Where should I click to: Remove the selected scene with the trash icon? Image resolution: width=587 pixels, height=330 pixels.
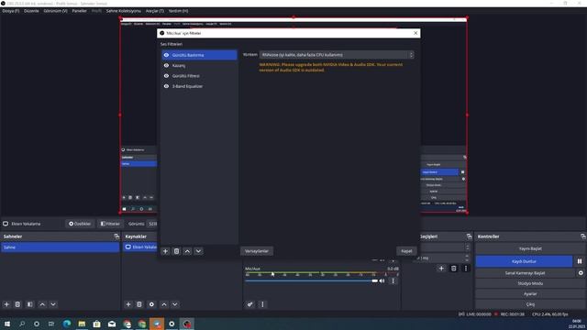[17, 304]
